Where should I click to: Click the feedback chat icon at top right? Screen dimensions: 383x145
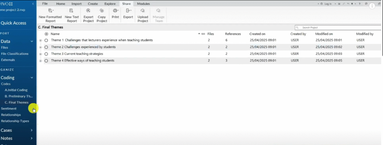366,4
